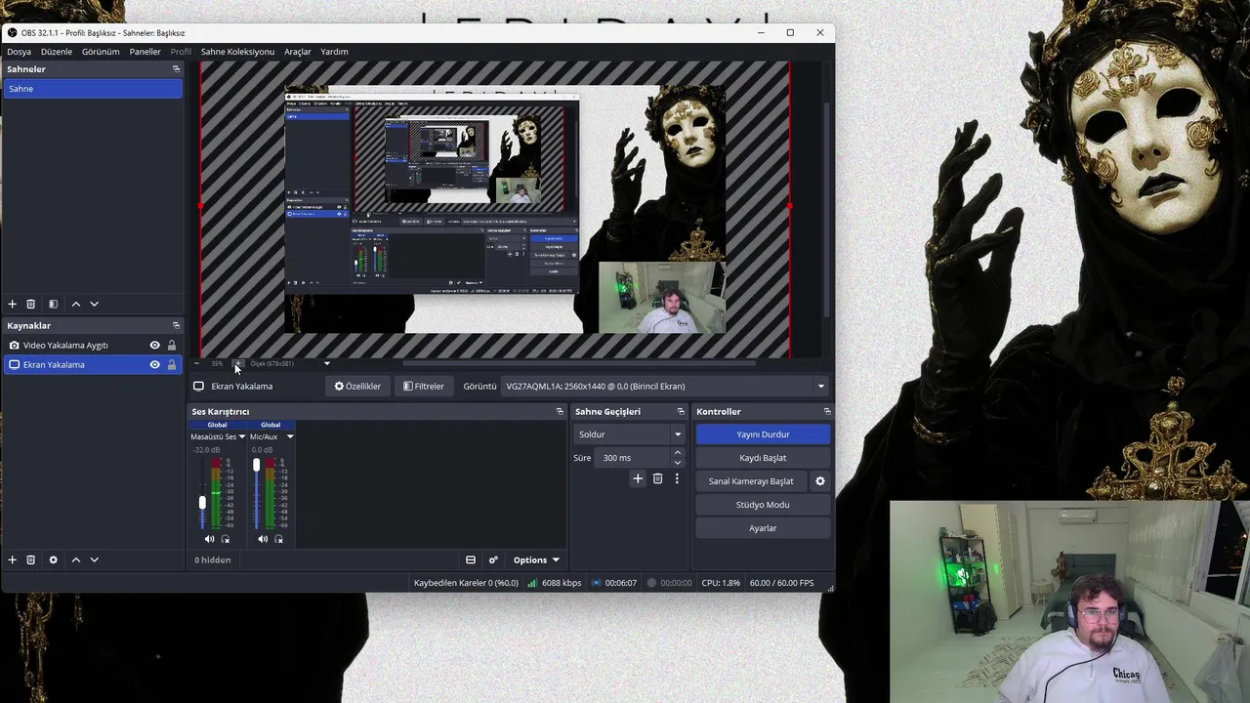
Task: Delete selected scene via Sahneler trash icon
Action: click(x=30, y=305)
